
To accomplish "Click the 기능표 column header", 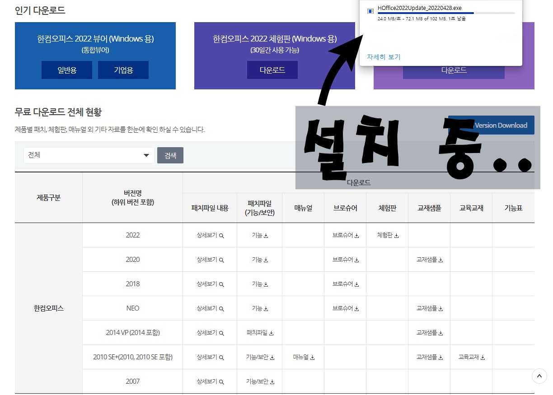I will [x=514, y=208].
